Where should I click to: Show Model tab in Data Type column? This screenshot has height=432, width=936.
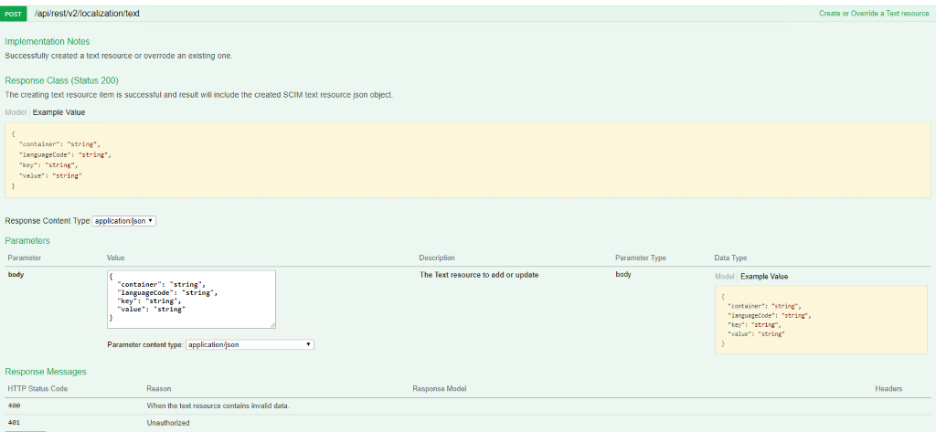click(x=725, y=276)
